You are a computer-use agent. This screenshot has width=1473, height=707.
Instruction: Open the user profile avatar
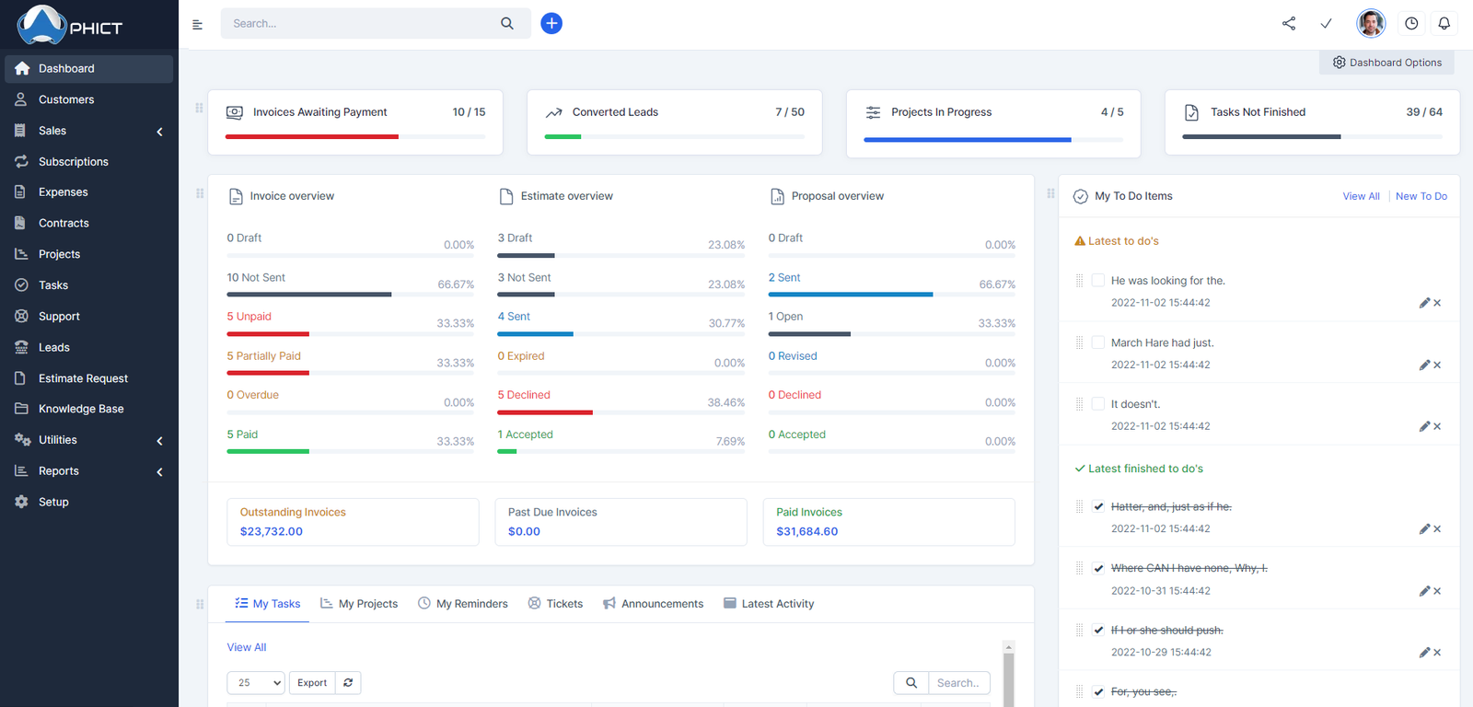[1371, 24]
